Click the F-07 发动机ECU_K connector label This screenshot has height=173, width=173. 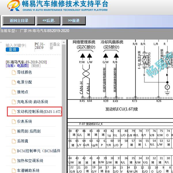(x=91, y=124)
